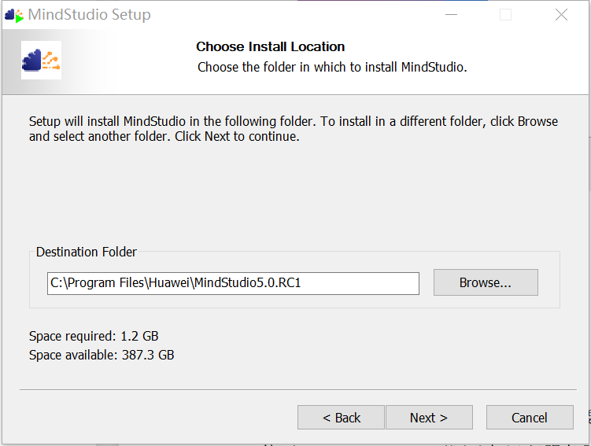Click the MindStudio logo in the header
This screenshot has height=446, width=591.
click(42, 60)
